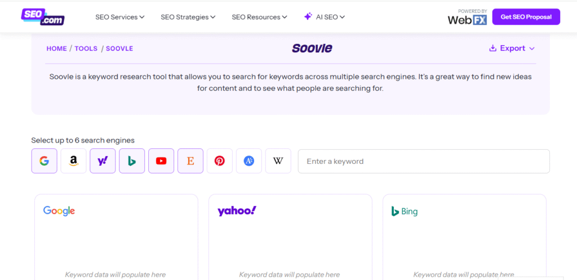The image size is (577, 280).
Task: Open the Export dropdown
Action: (x=512, y=48)
